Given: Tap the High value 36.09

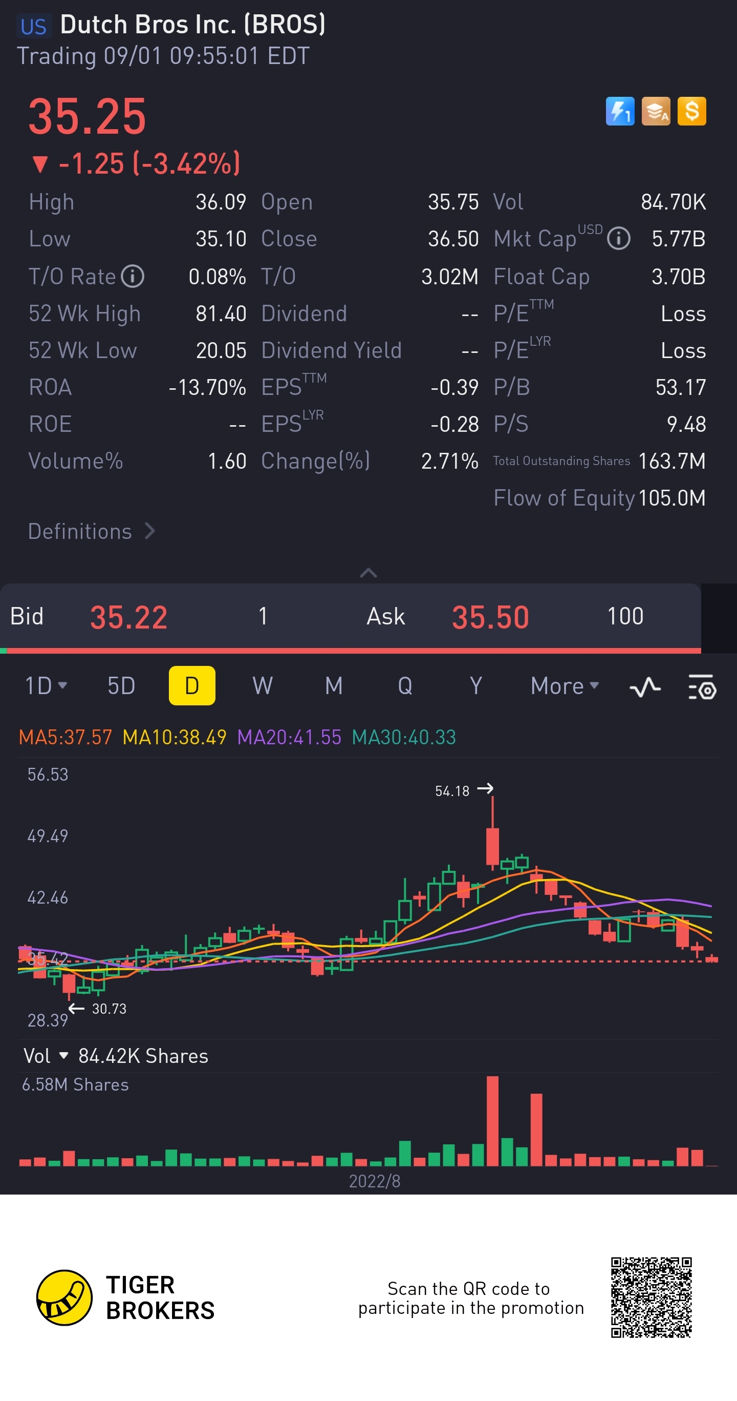Looking at the screenshot, I should pos(221,202).
